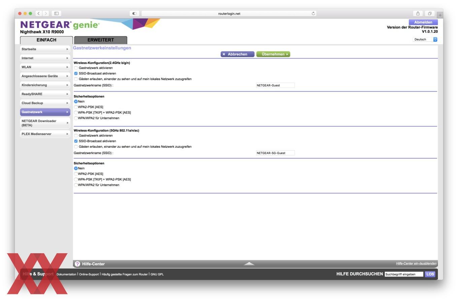Image resolution: width=458 pixels, height=301 pixels.
Task: Select WPA/WPA2 für Unternehmen for 5GHz
Action: pyautogui.click(x=76, y=185)
